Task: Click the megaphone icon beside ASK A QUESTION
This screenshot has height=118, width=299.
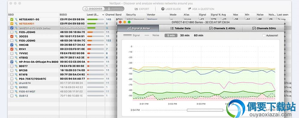Action: pos(190,9)
